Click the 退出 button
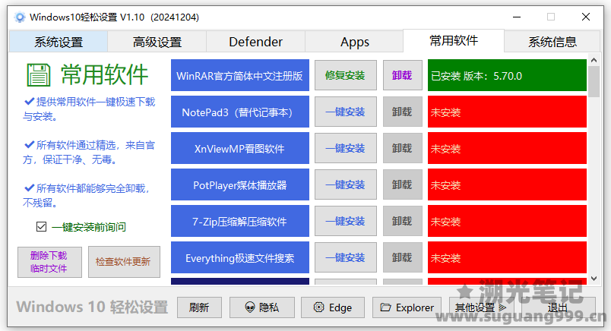 pos(559,307)
